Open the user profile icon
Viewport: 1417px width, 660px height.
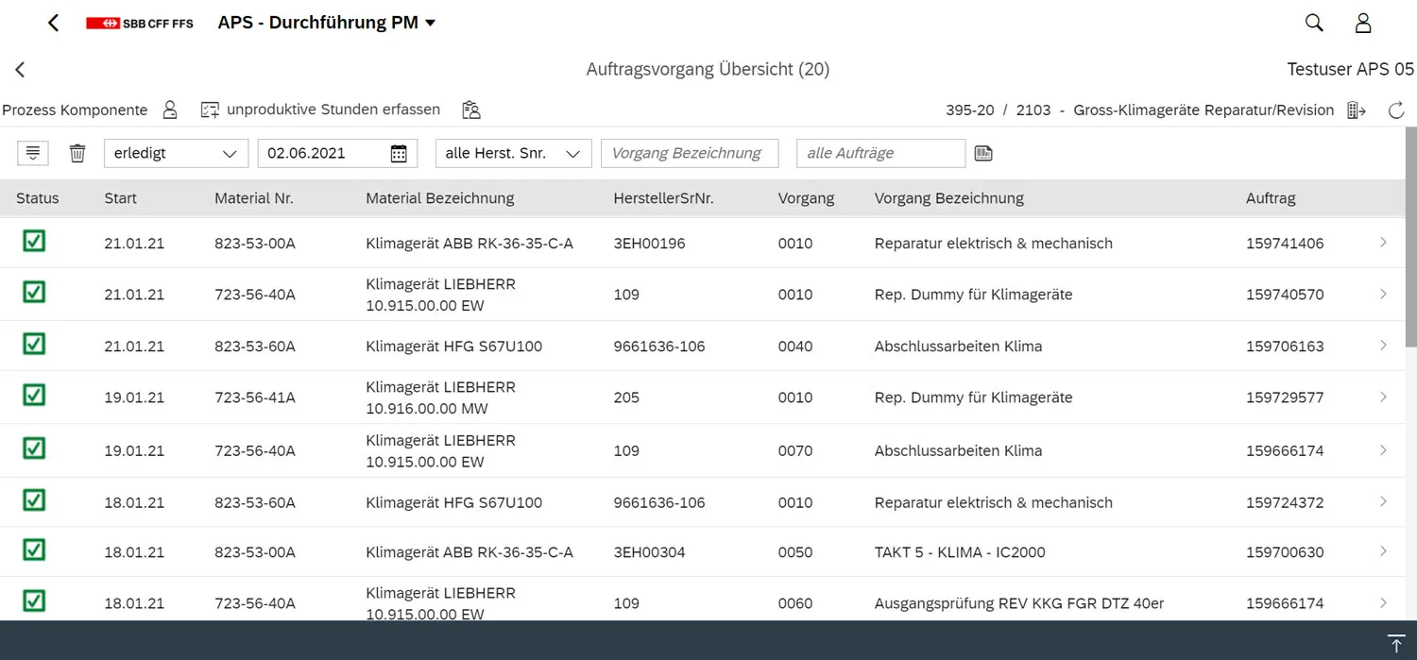(1362, 23)
